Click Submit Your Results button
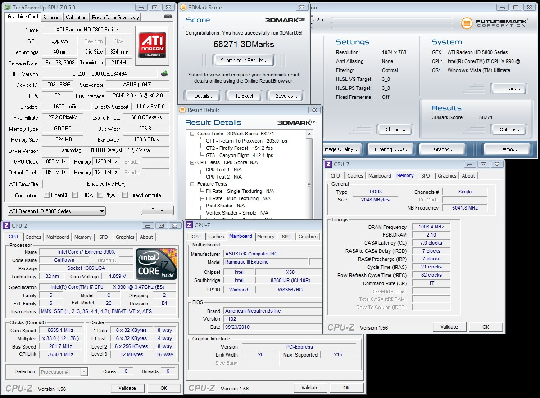This screenshot has width=540, height=398. point(244,60)
